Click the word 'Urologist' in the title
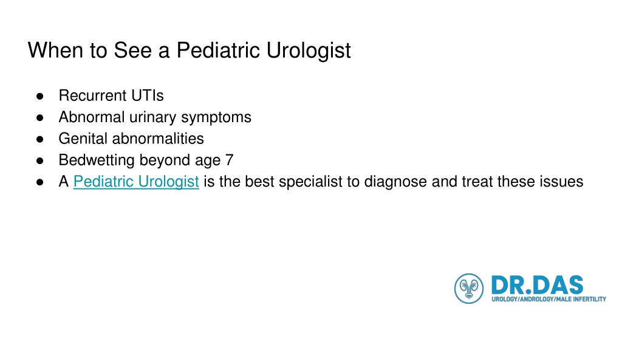Viewport: 622px width, 350px height. click(308, 50)
